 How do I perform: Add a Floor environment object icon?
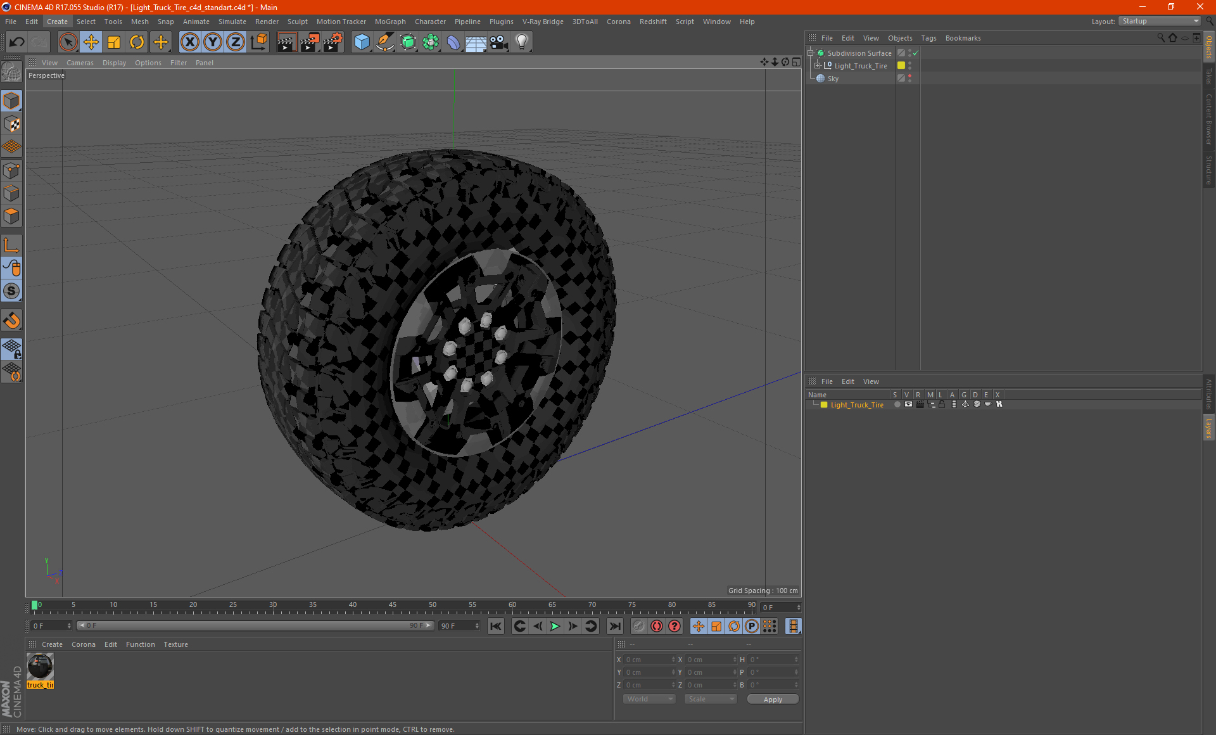pyautogui.click(x=476, y=42)
